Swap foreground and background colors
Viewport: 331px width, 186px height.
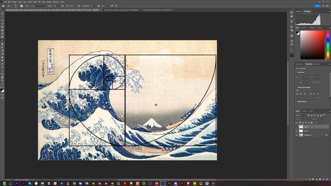pyautogui.click(x=3, y=87)
